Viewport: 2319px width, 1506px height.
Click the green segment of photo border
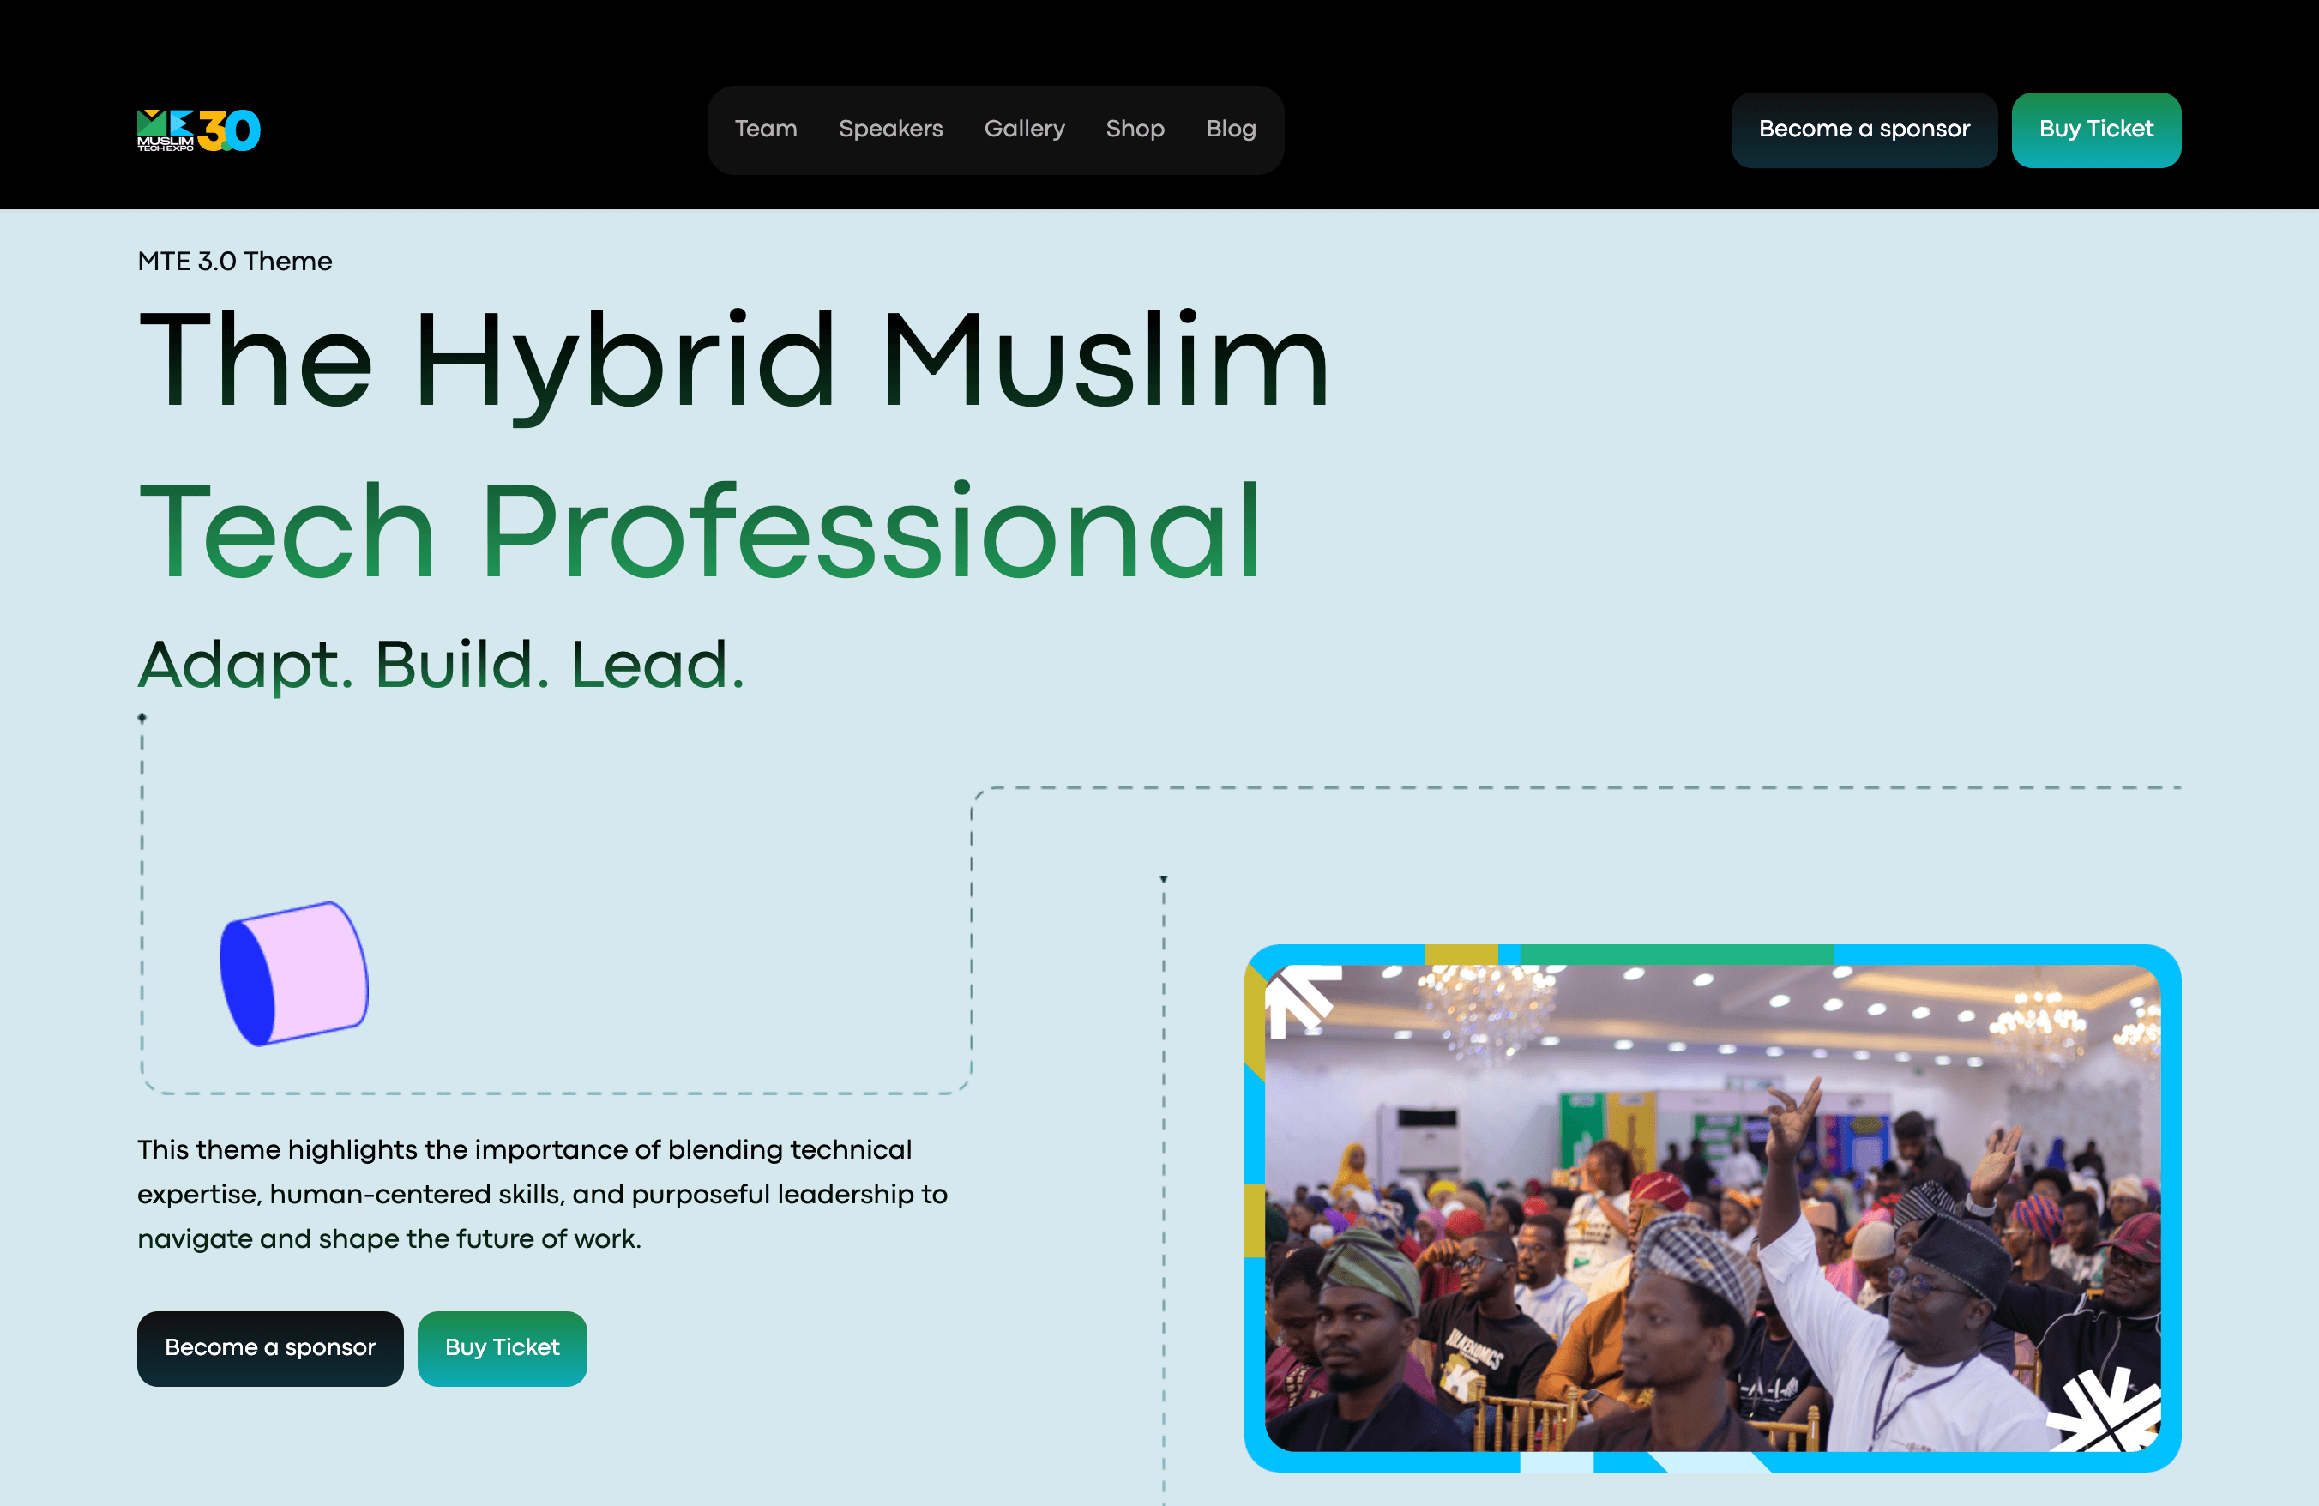point(1675,954)
